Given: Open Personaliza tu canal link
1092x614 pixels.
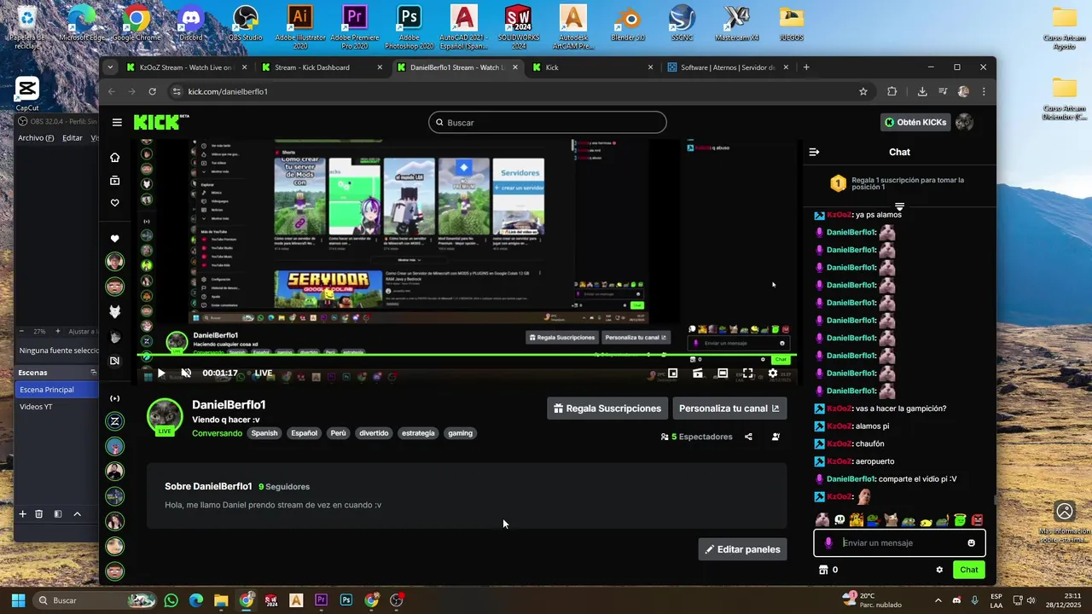Looking at the screenshot, I should point(729,408).
